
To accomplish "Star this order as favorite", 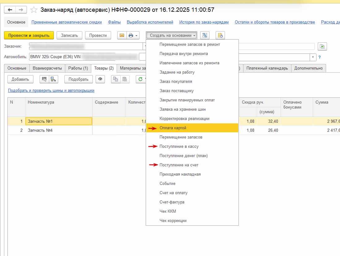I will pyautogui.click(x=34, y=10).
